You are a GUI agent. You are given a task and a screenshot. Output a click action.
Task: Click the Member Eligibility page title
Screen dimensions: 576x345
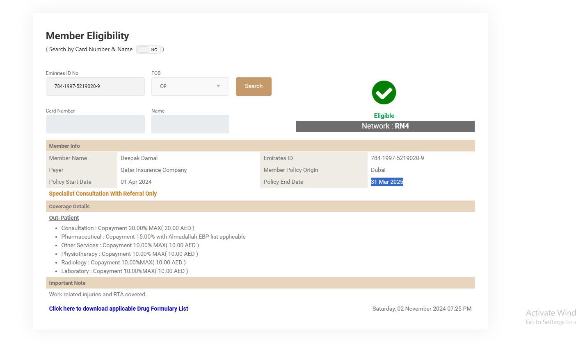tap(87, 36)
